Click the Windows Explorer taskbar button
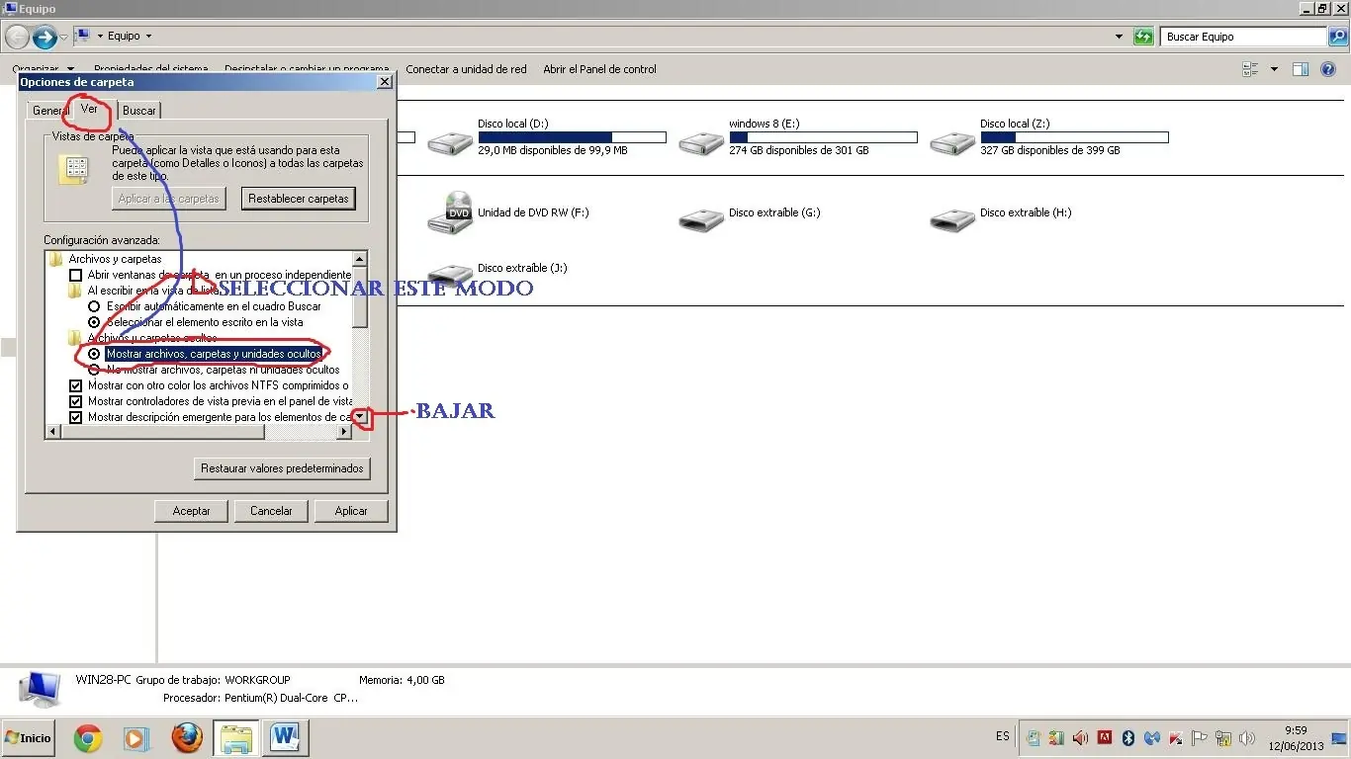Image resolution: width=1351 pixels, height=759 pixels. pyautogui.click(x=236, y=737)
